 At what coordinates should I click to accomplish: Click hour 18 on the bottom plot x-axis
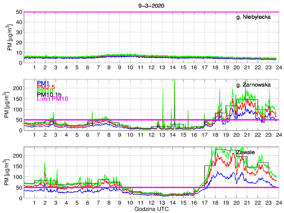[x=215, y=203]
